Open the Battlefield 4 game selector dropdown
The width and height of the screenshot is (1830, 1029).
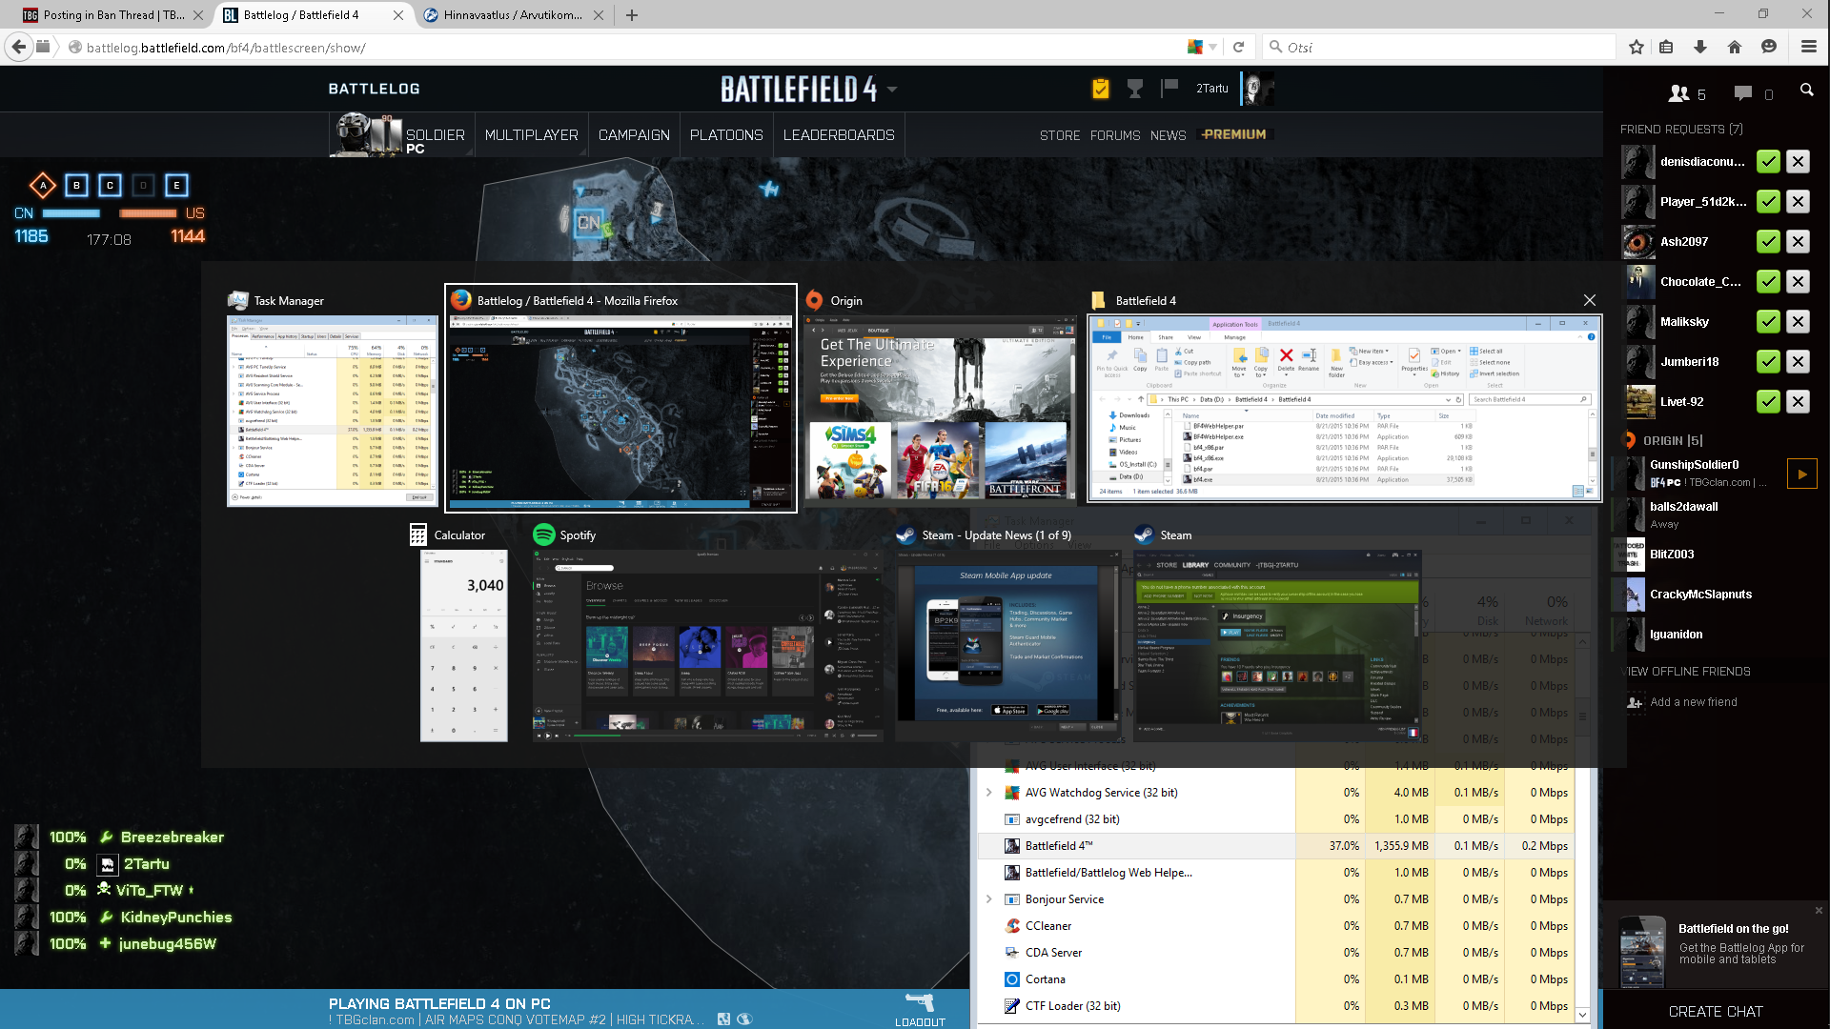click(892, 90)
